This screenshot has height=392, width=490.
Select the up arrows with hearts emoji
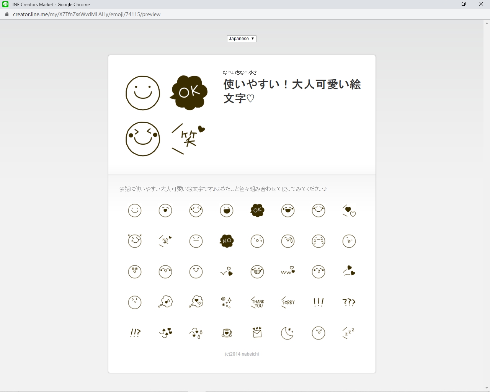pos(165,333)
